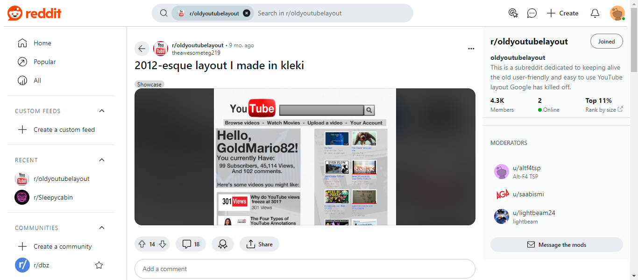This screenshot has width=638, height=280.
Task: Collapse the Communities section
Action: coord(102,228)
